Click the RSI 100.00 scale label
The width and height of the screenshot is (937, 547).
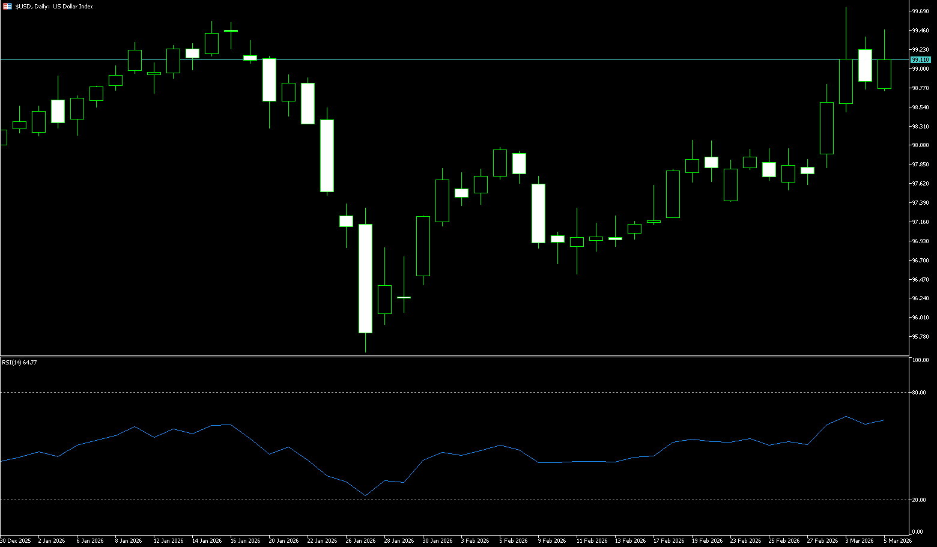point(920,360)
